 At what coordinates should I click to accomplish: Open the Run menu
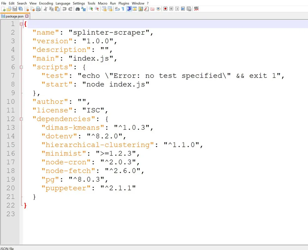tap(113, 3)
